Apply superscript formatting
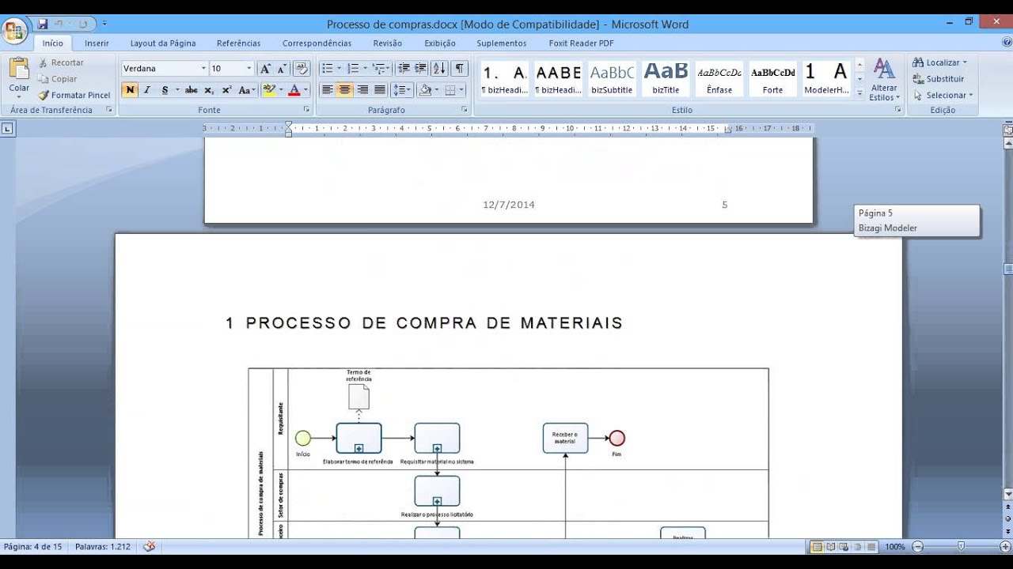 tap(226, 90)
